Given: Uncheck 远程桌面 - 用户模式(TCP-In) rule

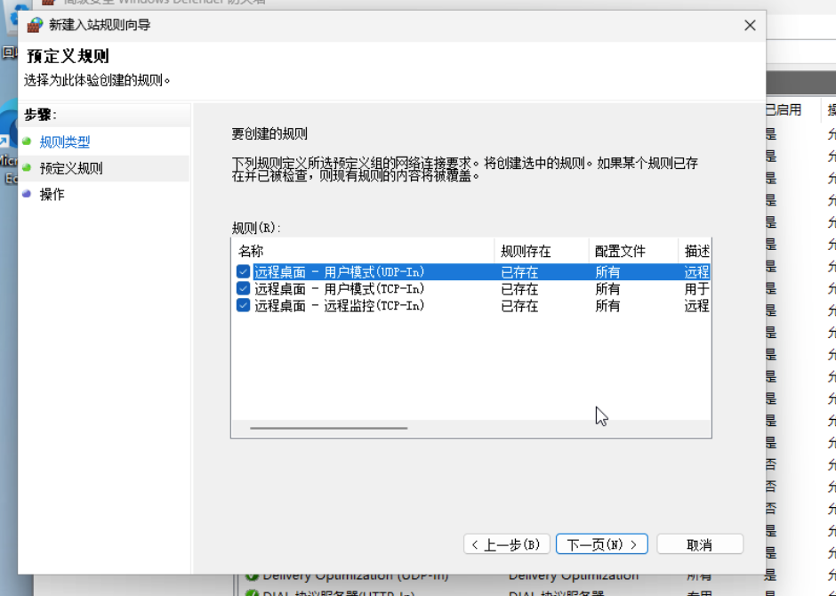Looking at the screenshot, I should (x=243, y=289).
